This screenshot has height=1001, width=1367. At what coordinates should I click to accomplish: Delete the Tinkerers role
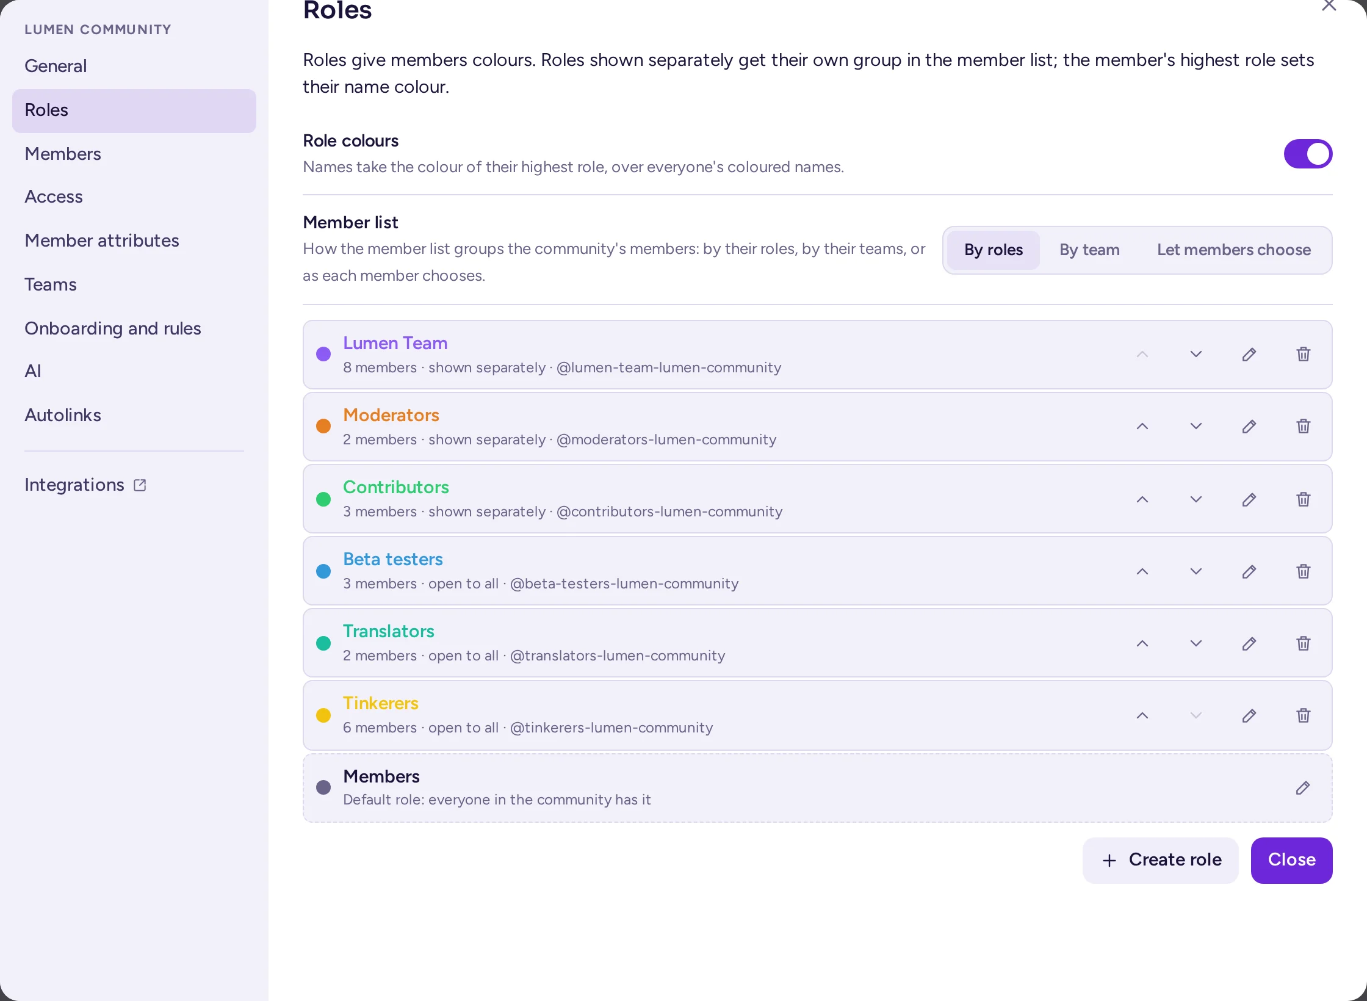pos(1303,715)
